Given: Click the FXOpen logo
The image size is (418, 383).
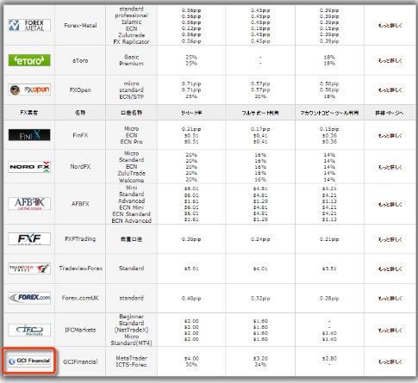Looking at the screenshot, I should point(29,90).
